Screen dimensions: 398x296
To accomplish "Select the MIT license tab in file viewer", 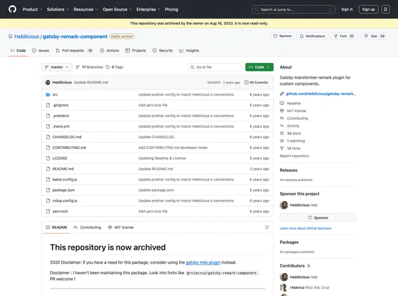I will pos(121,228).
